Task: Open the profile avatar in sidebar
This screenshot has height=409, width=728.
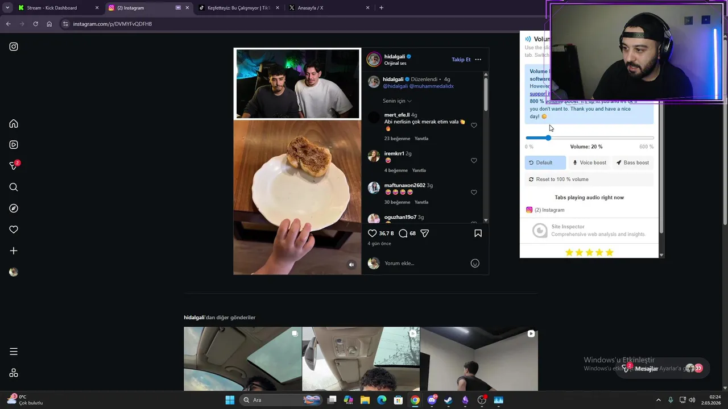Action: 14,272
